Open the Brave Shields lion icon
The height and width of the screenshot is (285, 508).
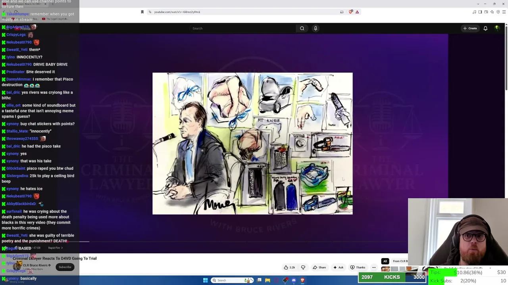pyautogui.click(x=351, y=12)
